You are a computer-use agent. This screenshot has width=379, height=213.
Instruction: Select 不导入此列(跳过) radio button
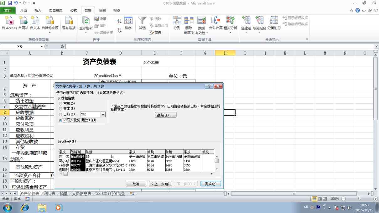60,120
